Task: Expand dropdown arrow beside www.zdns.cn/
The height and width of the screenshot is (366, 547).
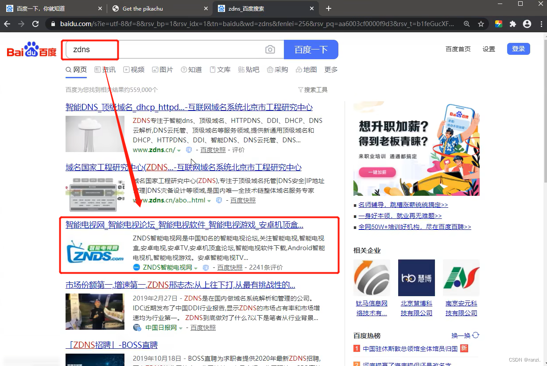Action: tap(179, 150)
